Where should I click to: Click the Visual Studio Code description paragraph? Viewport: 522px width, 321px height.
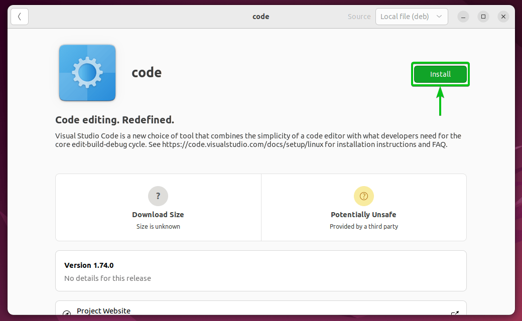click(x=258, y=140)
